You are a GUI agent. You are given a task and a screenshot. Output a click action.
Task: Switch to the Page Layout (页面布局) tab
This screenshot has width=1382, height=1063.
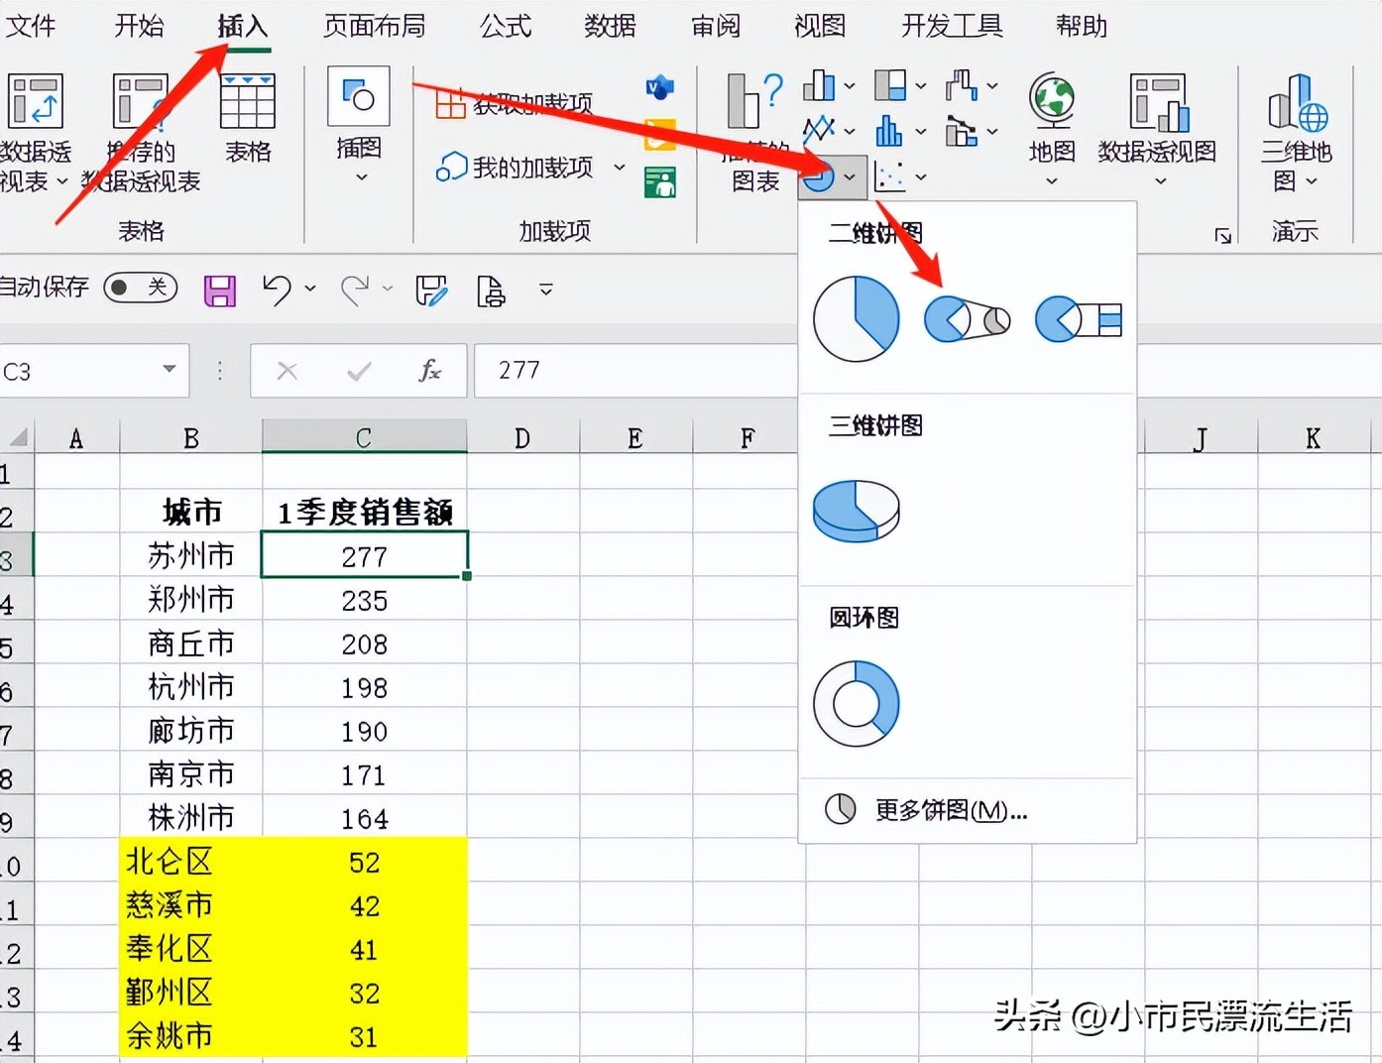(x=375, y=26)
